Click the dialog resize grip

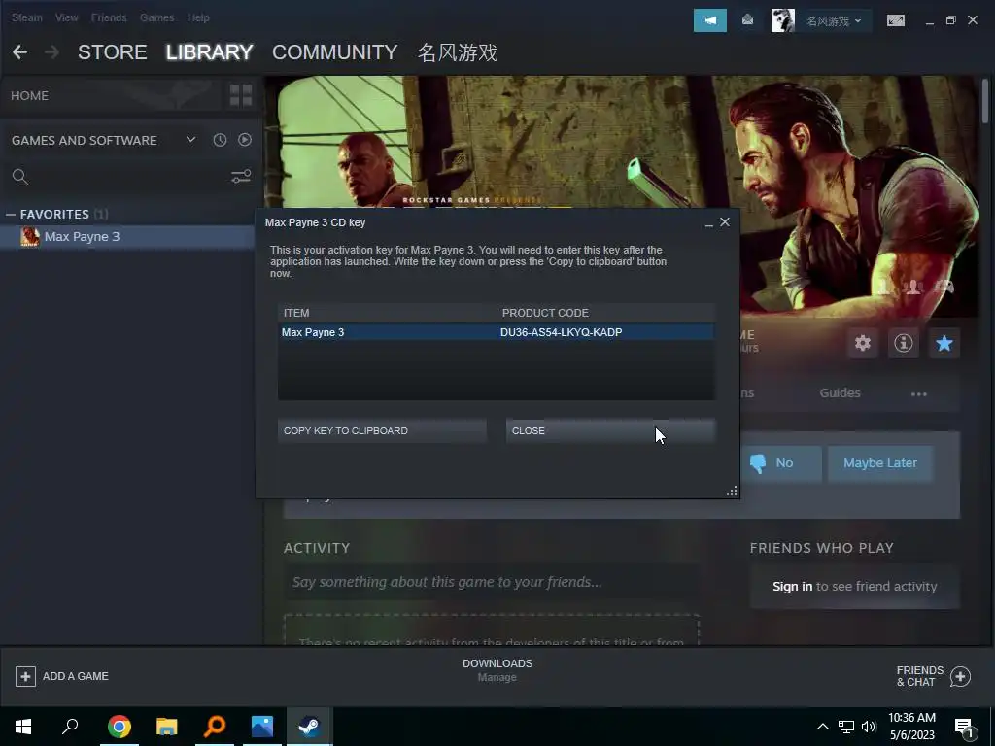pos(732,491)
